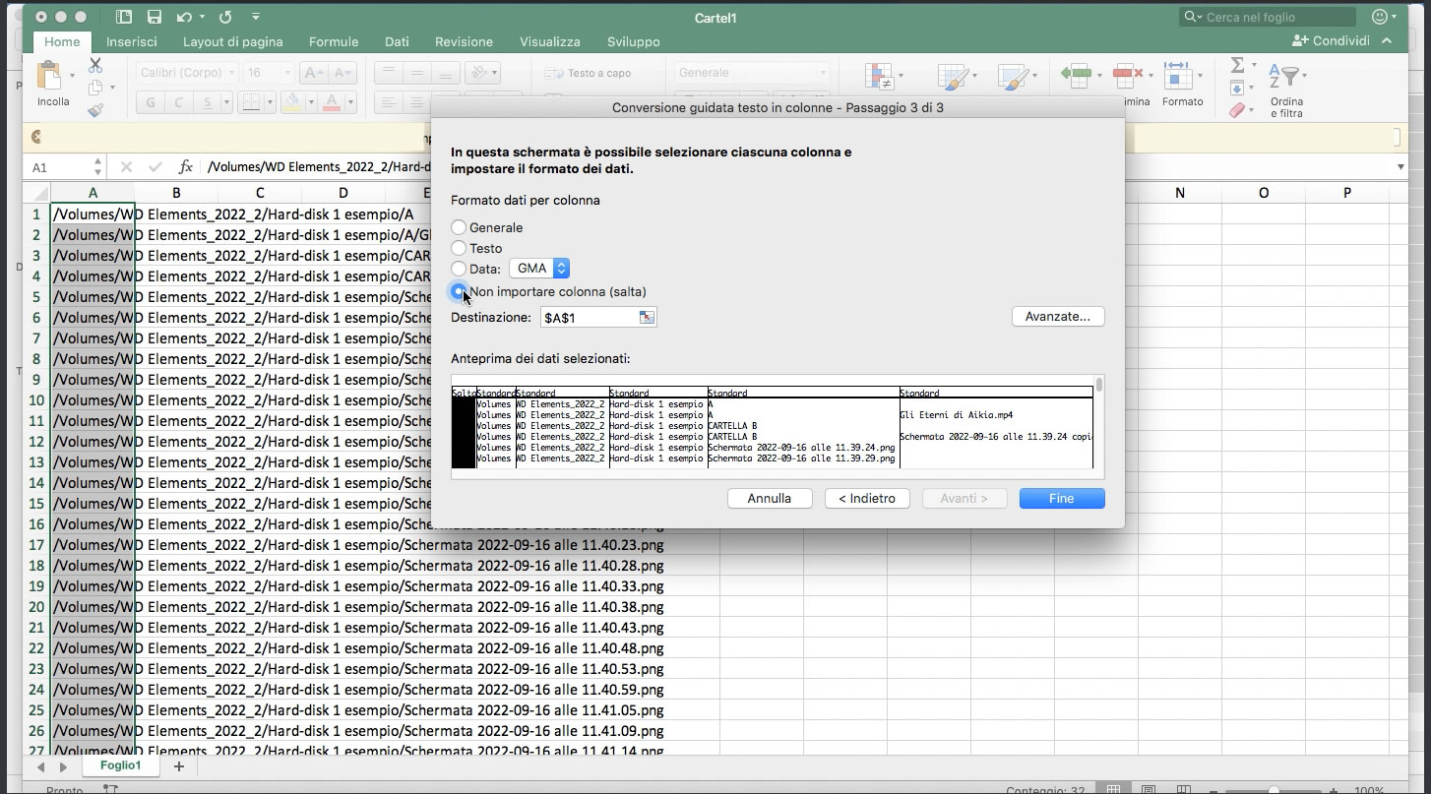Image resolution: width=1431 pixels, height=794 pixels.
Task: Click the < Indietro button
Action: 867,498
